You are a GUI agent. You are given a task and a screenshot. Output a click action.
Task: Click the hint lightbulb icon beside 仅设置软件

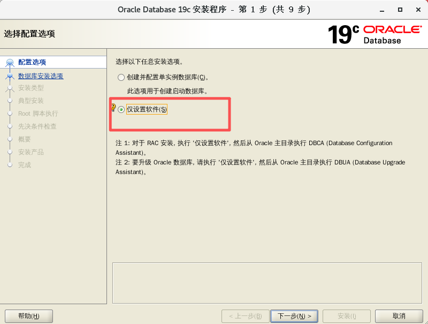click(113, 108)
